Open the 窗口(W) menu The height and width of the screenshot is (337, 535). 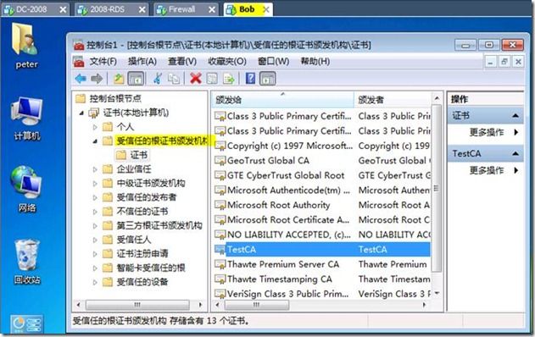point(273,62)
